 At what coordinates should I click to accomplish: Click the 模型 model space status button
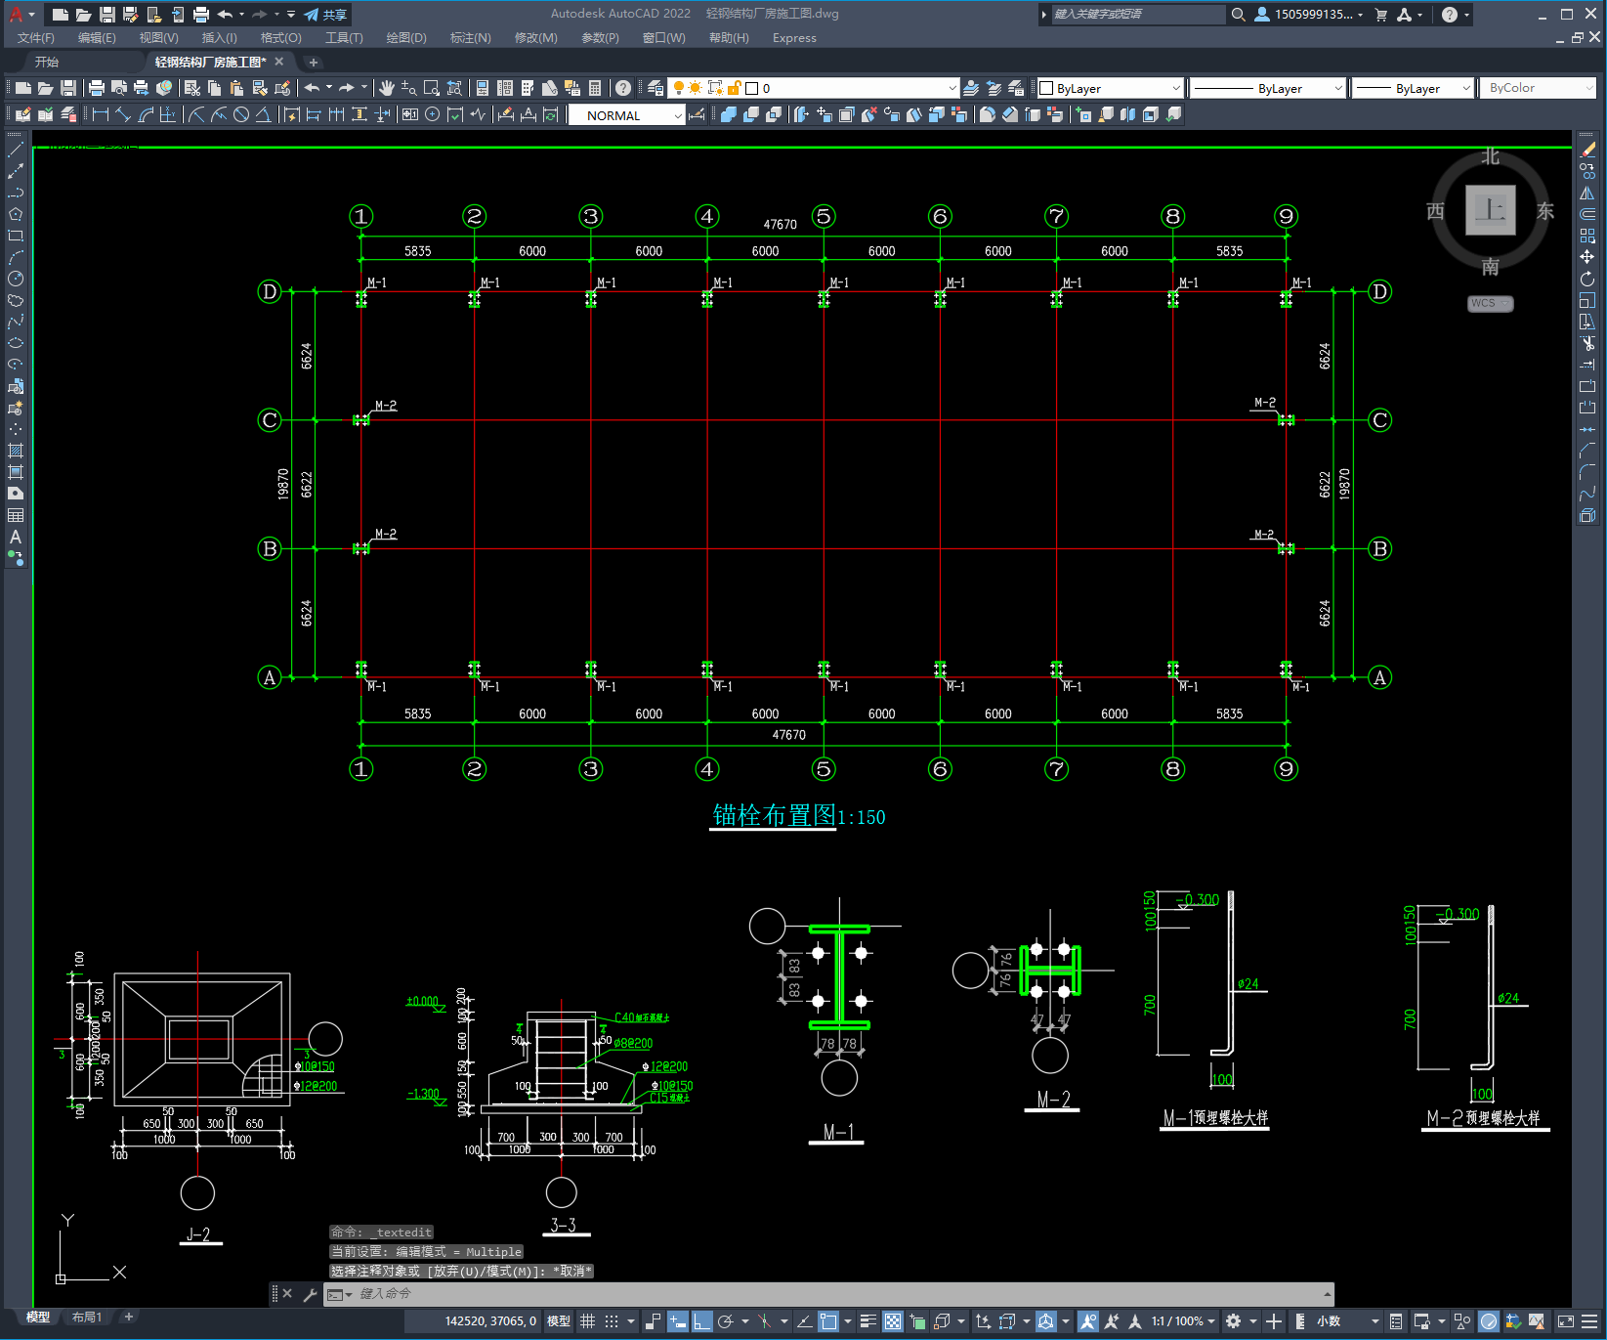tap(559, 1321)
